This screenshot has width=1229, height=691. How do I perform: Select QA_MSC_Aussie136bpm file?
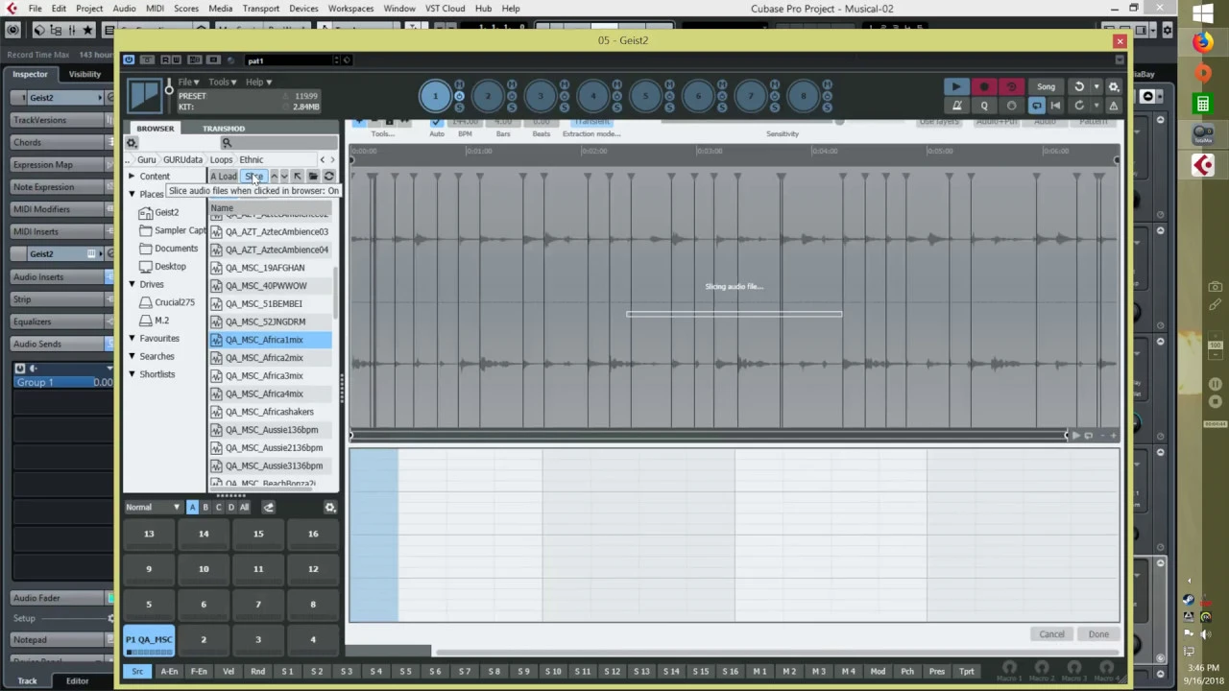pyautogui.click(x=271, y=430)
